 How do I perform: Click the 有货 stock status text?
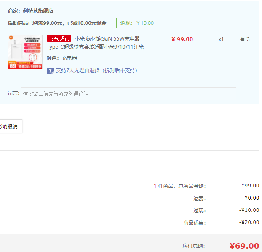245,39
